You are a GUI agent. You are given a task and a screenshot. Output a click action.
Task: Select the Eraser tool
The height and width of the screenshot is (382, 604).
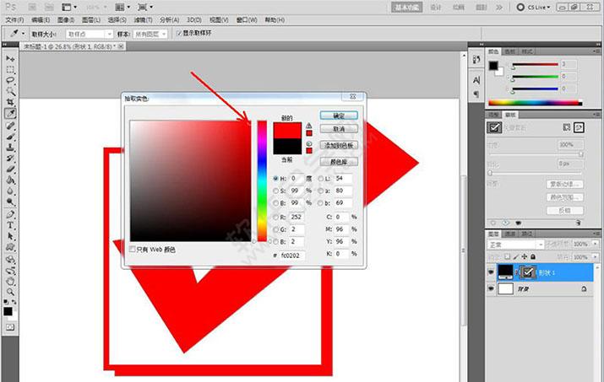(x=10, y=169)
